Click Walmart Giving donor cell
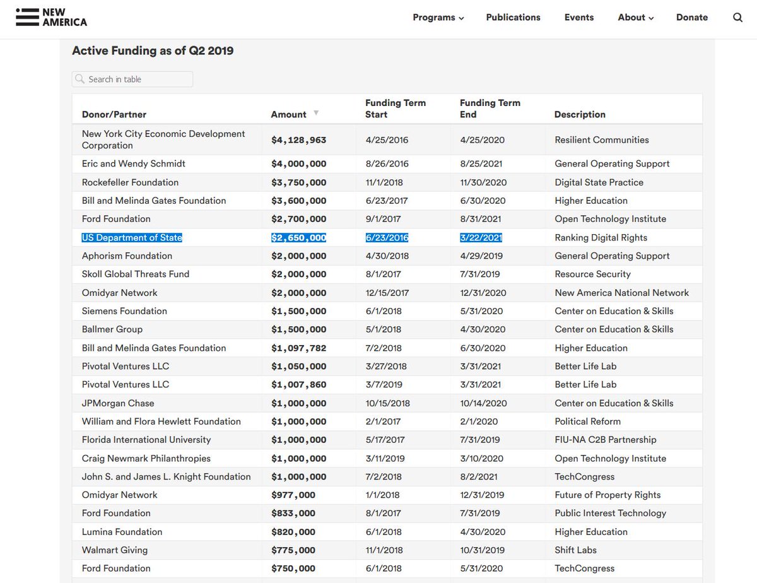 coord(115,550)
